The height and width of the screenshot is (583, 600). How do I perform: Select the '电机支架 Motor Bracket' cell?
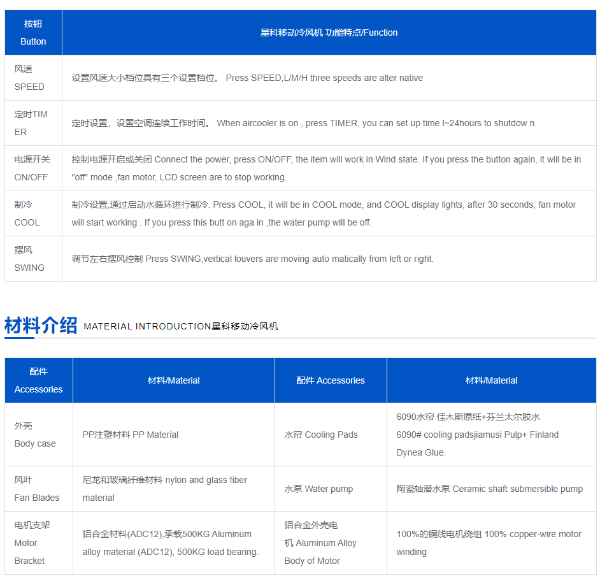point(39,543)
